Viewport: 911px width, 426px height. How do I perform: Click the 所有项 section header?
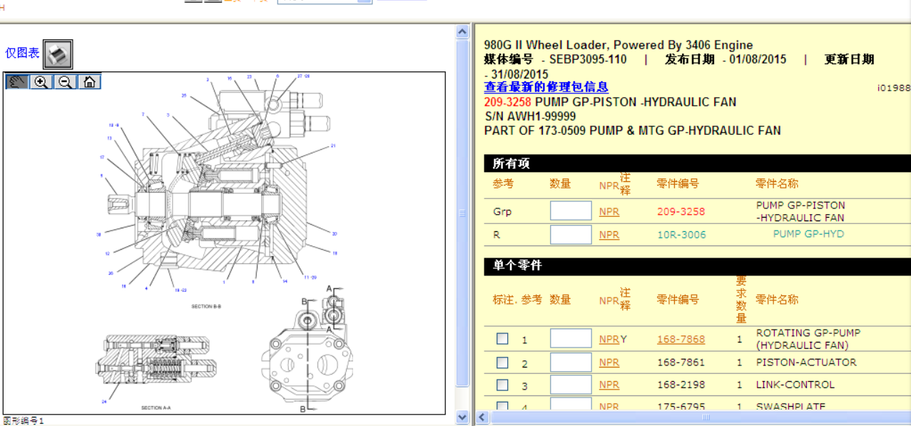697,163
